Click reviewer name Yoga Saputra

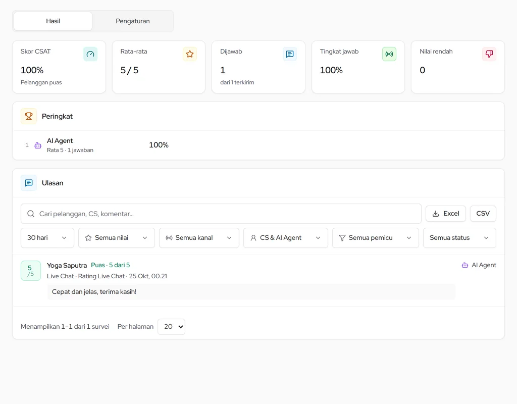click(x=67, y=266)
